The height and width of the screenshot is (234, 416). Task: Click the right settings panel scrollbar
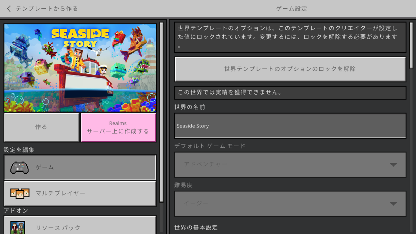pos(411,45)
